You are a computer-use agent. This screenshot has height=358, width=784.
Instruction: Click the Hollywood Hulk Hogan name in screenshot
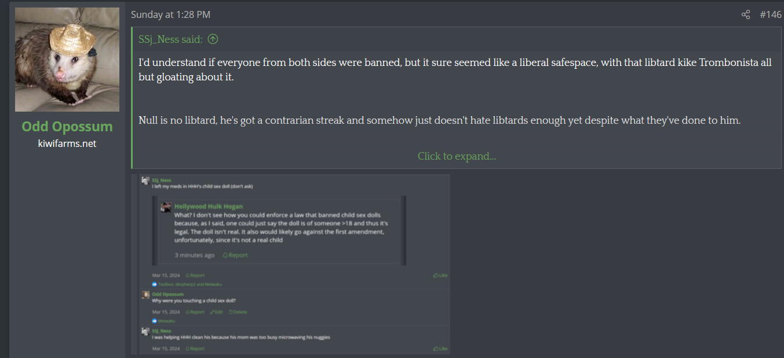[x=209, y=206]
